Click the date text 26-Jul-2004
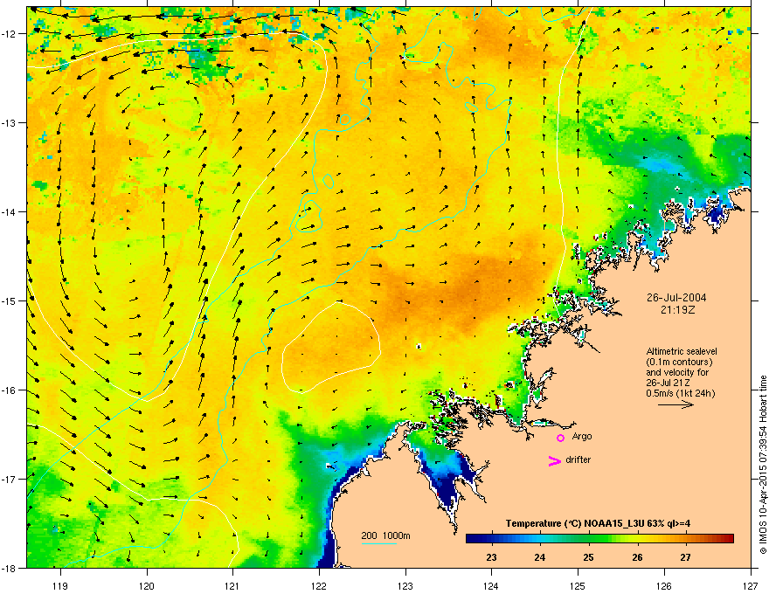 [676, 298]
